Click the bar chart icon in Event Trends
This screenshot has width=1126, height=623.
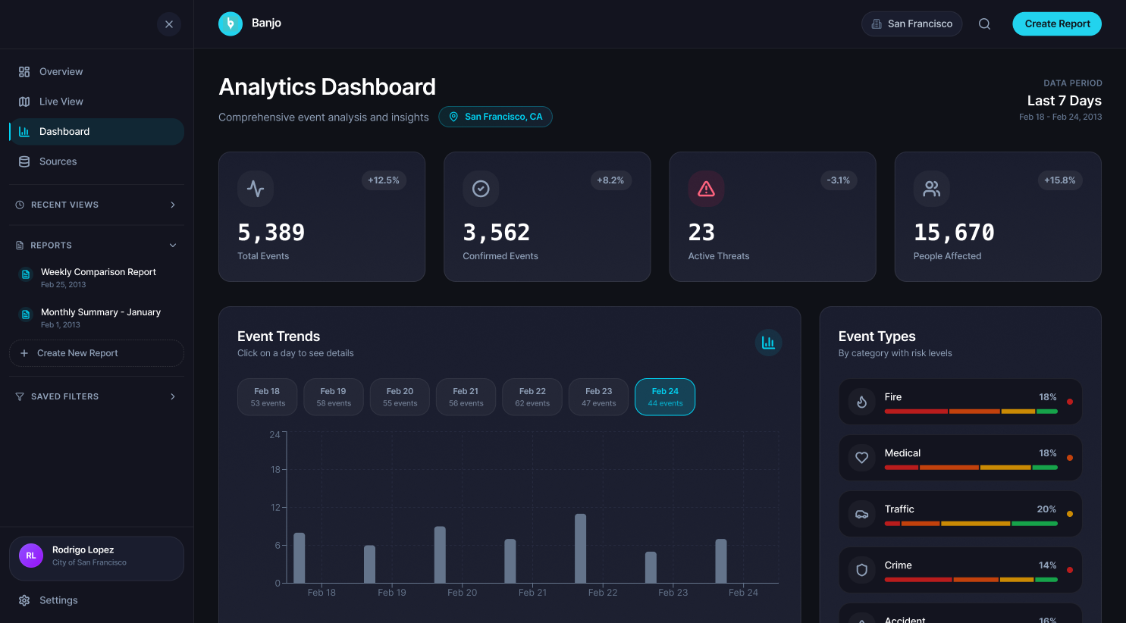pyautogui.click(x=768, y=343)
